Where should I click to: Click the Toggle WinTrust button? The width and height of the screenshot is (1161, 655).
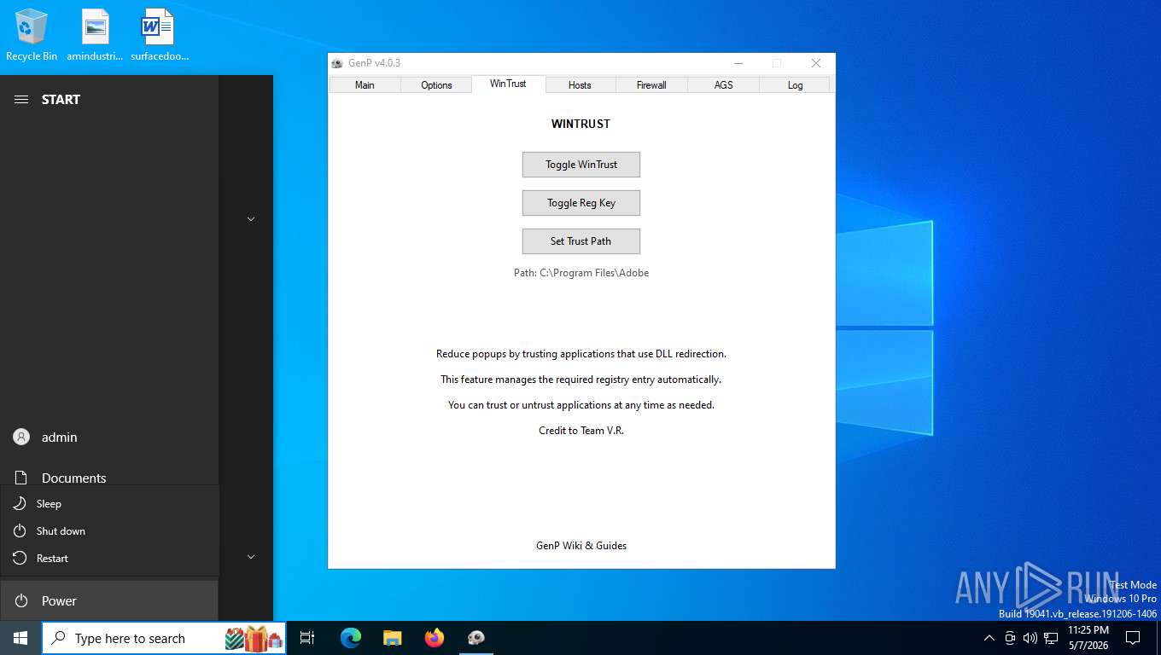[x=581, y=165]
